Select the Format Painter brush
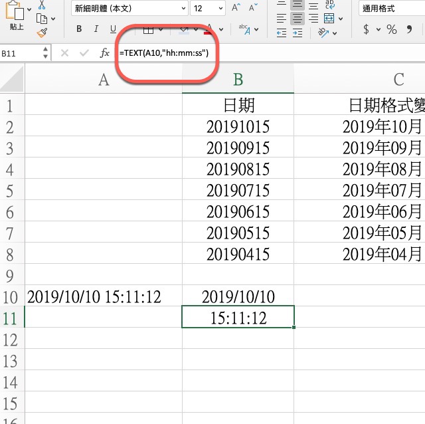Screen dimensions: 425x424 coord(42,33)
